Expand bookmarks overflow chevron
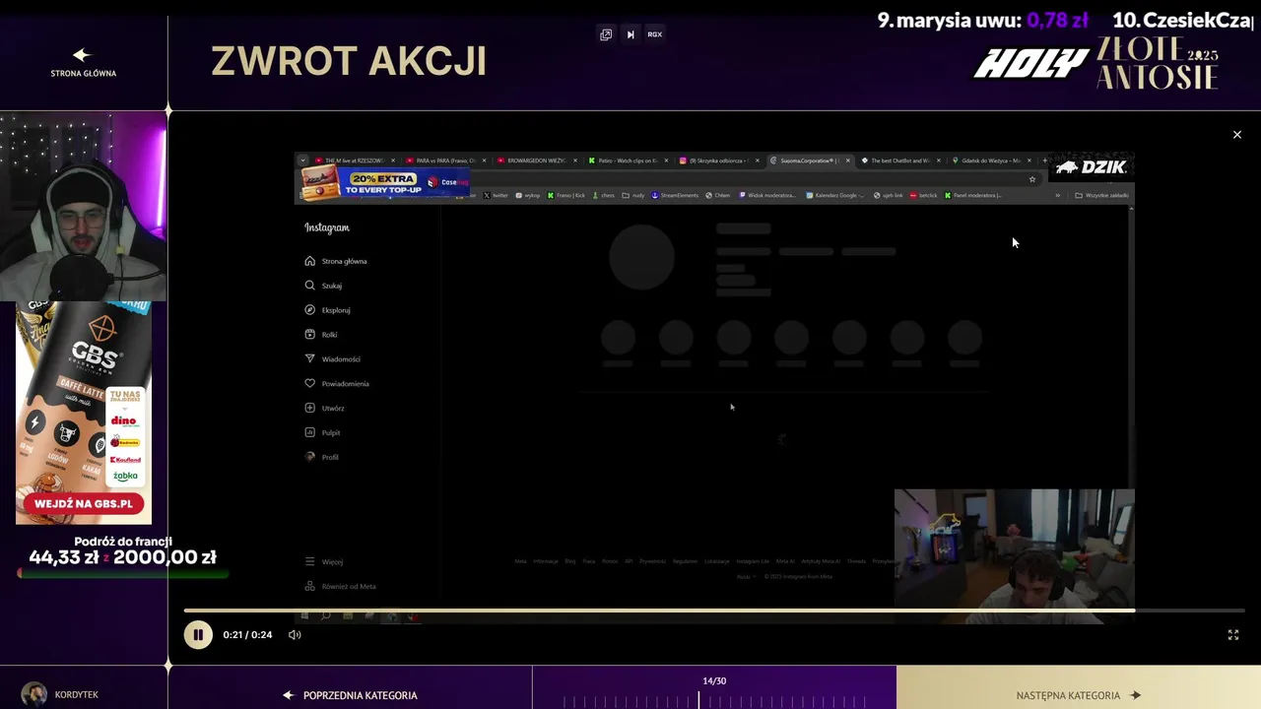The width and height of the screenshot is (1261, 709). (1058, 195)
